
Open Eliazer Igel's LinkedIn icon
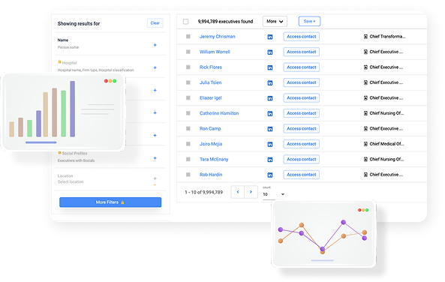(x=270, y=98)
